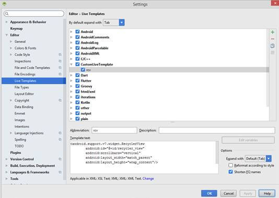
Task: Select the html/xml template group row
Action: click(169, 92)
